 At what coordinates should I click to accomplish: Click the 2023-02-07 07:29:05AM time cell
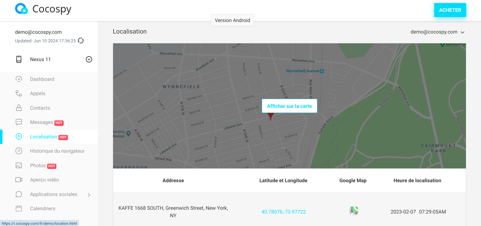pyautogui.click(x=418, y=212)
